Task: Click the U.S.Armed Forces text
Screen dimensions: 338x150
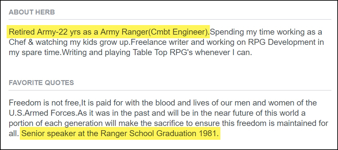Action: point(43,113)
